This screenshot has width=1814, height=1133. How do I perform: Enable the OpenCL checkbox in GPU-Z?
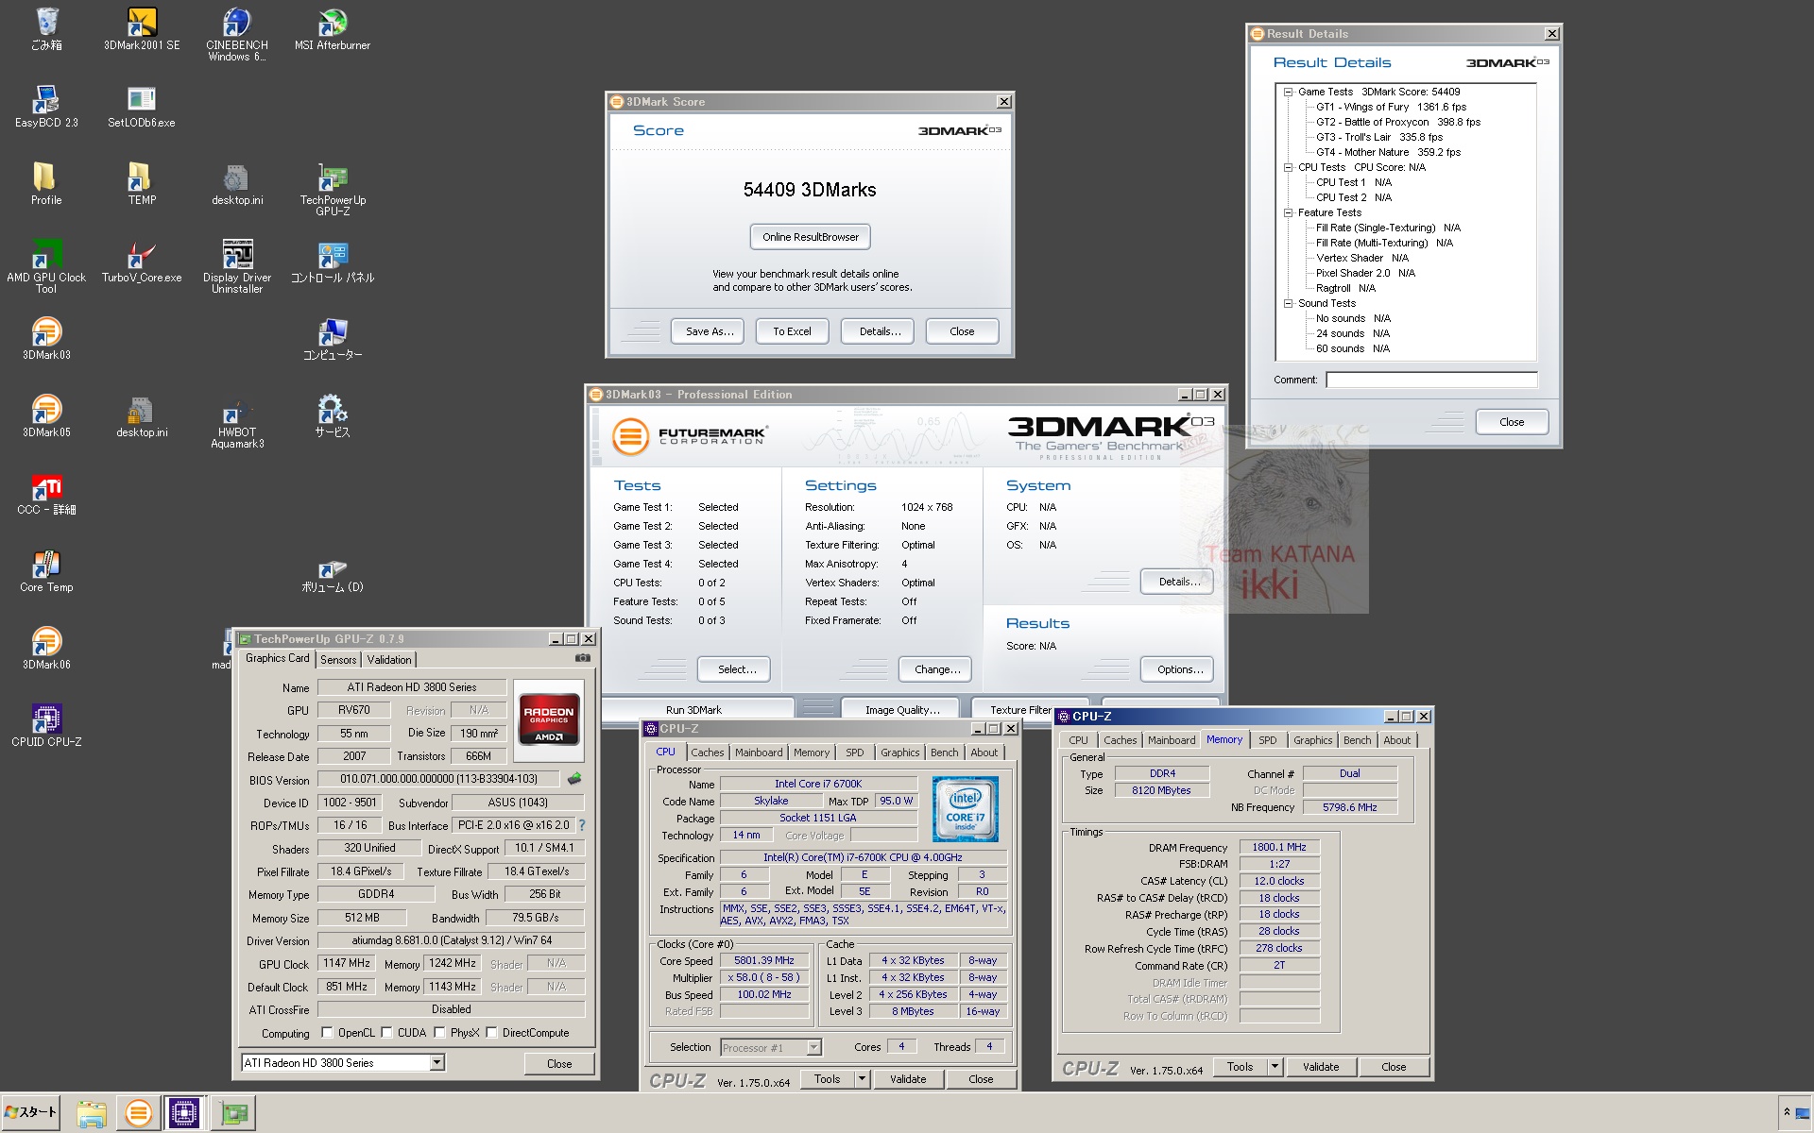[x=327, y=1032]
